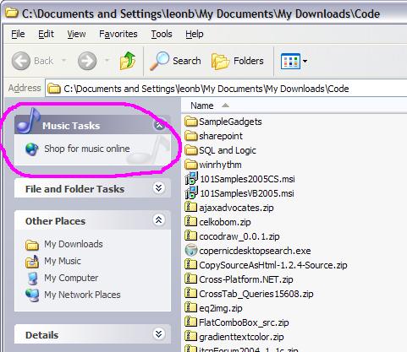Screen dimensions: 407x352
Task: Expand File and Folder Tasks panel
Action: coord(159,188)
